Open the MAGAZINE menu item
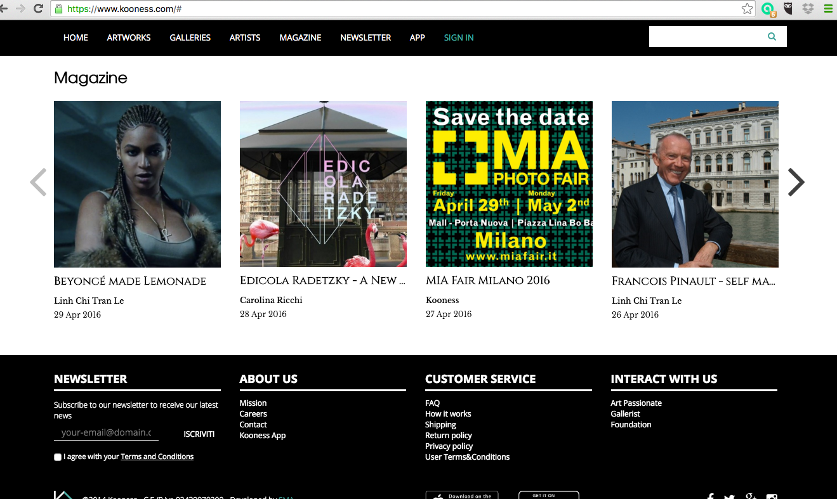The image size is (837, 499). coord(300,38)
